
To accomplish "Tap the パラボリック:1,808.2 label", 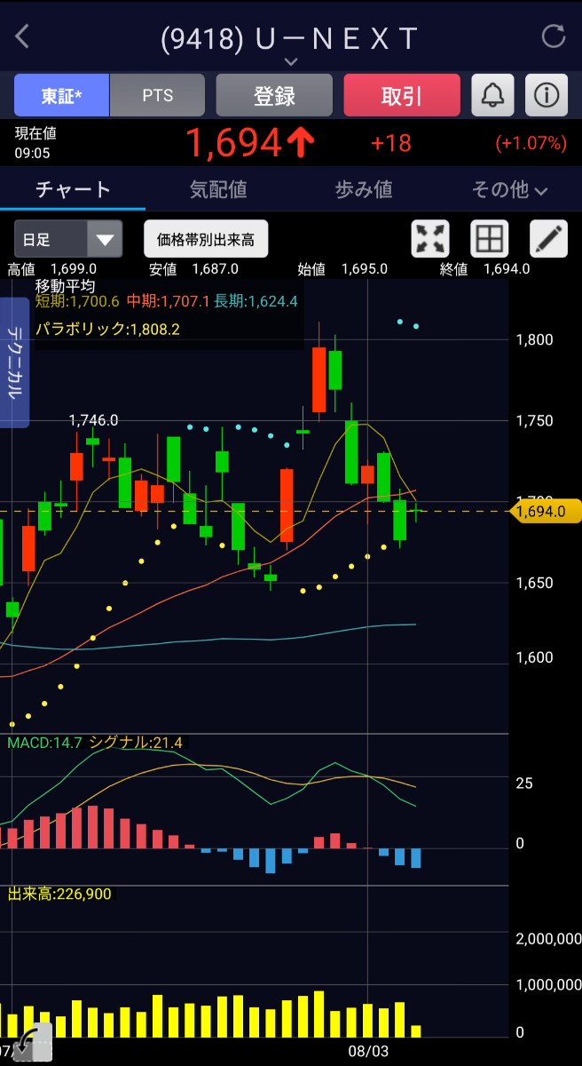I will 107,329.
